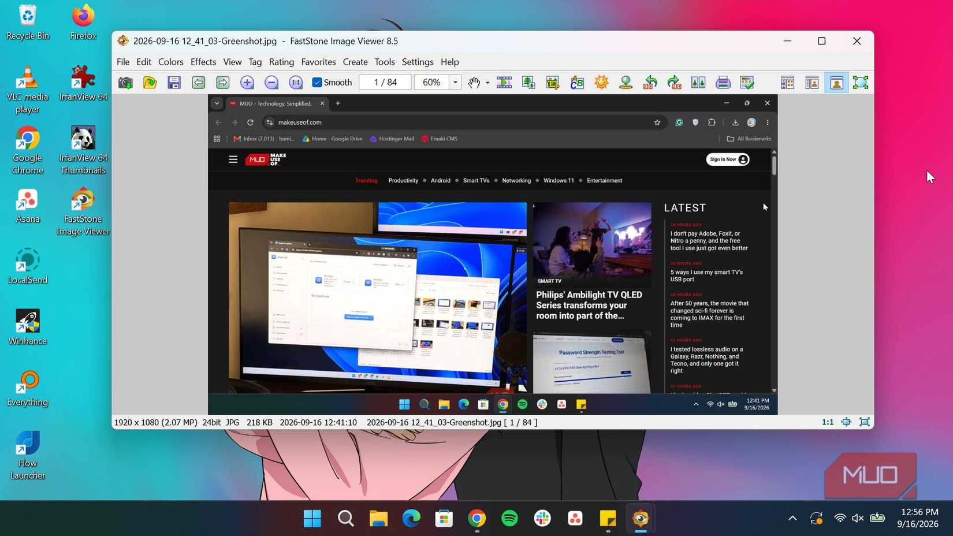Zoom in with the plus magnifier

(247, 83)
